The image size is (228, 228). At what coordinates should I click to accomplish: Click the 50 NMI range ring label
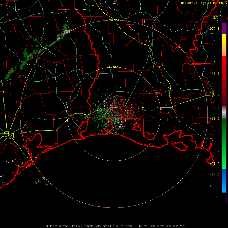tap(114, 67)
